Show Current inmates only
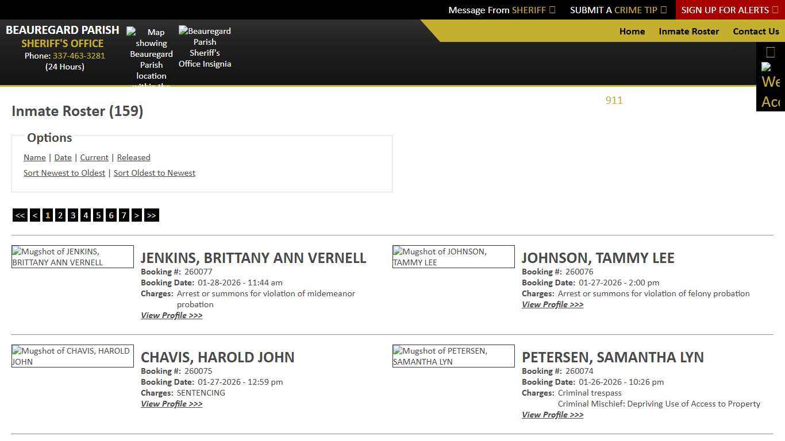 (94, 157)
